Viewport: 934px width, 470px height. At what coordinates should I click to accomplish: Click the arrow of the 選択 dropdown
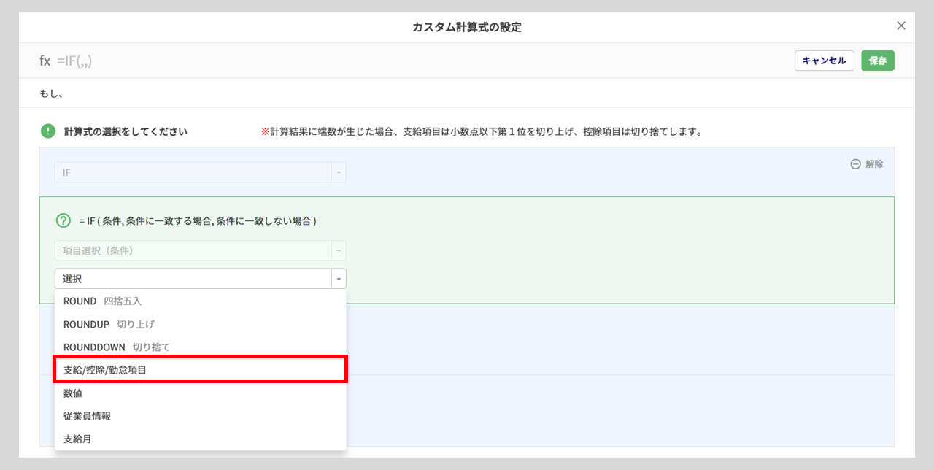(339, 279)
